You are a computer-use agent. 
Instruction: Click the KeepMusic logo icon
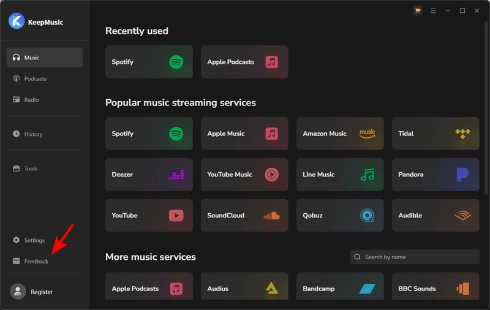(x=17, y=21)
